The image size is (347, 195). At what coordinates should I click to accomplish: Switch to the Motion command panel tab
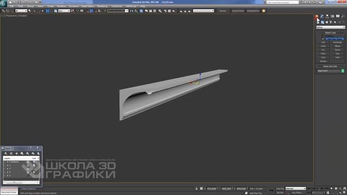(332, 16)
